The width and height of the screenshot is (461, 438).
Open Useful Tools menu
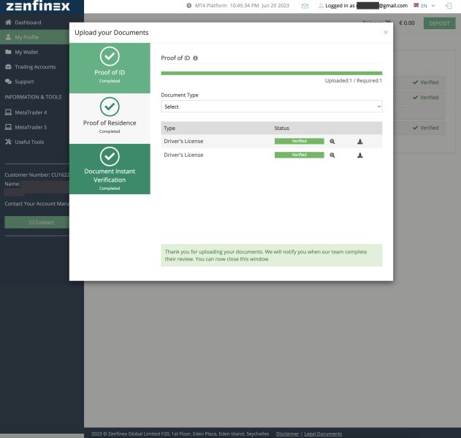click(29, 142)
